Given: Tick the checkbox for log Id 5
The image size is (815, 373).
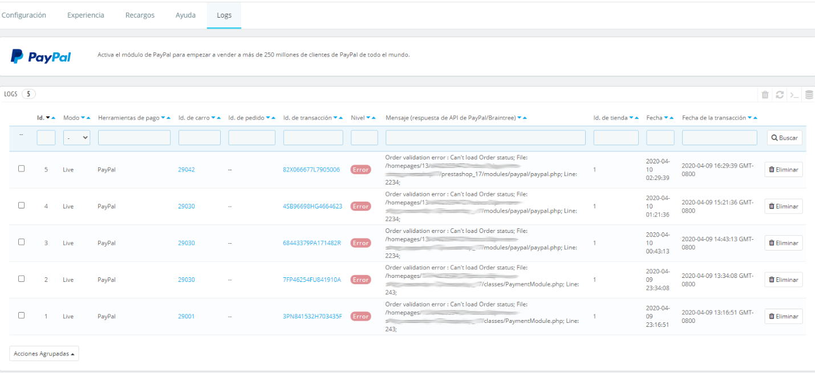Looking at the screenshot, I should [22, 169].
